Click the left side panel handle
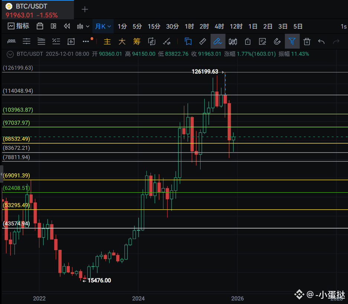 coord(1,174)
